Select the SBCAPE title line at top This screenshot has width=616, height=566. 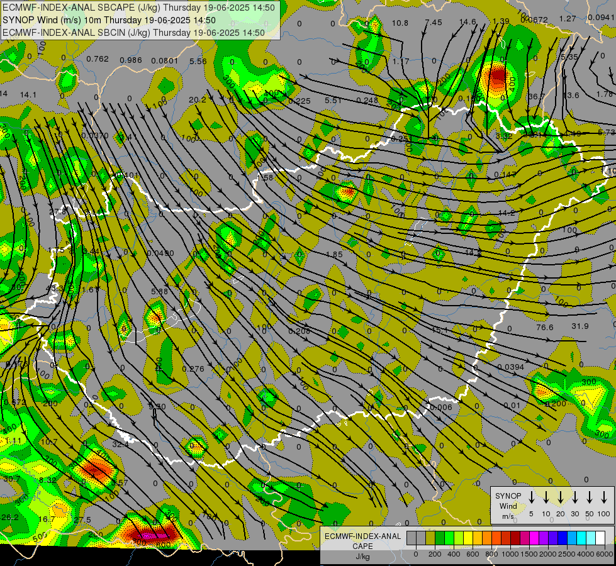click(x=138, y=8)
